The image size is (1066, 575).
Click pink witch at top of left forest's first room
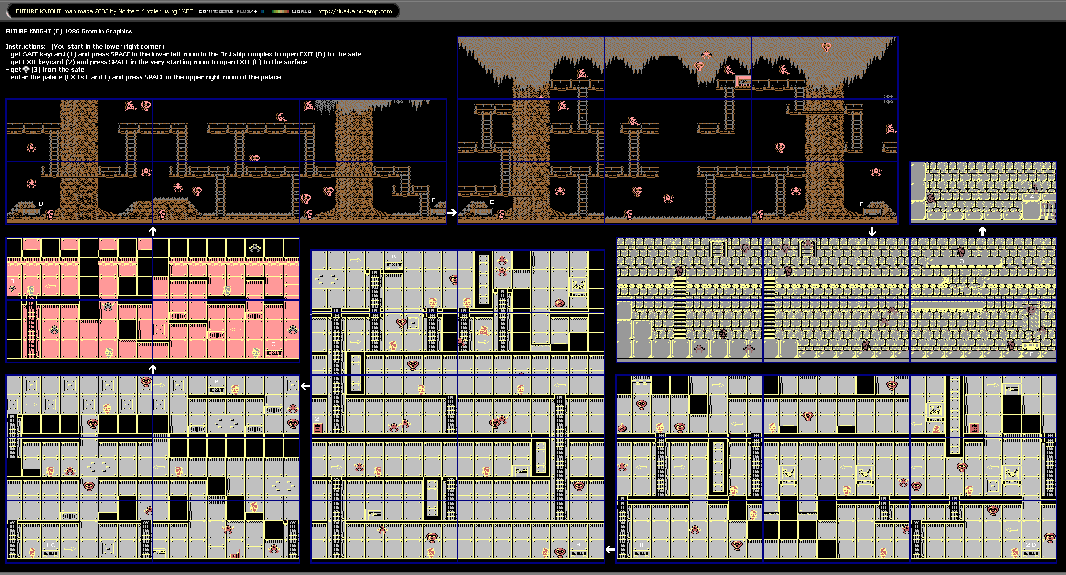click(x=131, y=106)
